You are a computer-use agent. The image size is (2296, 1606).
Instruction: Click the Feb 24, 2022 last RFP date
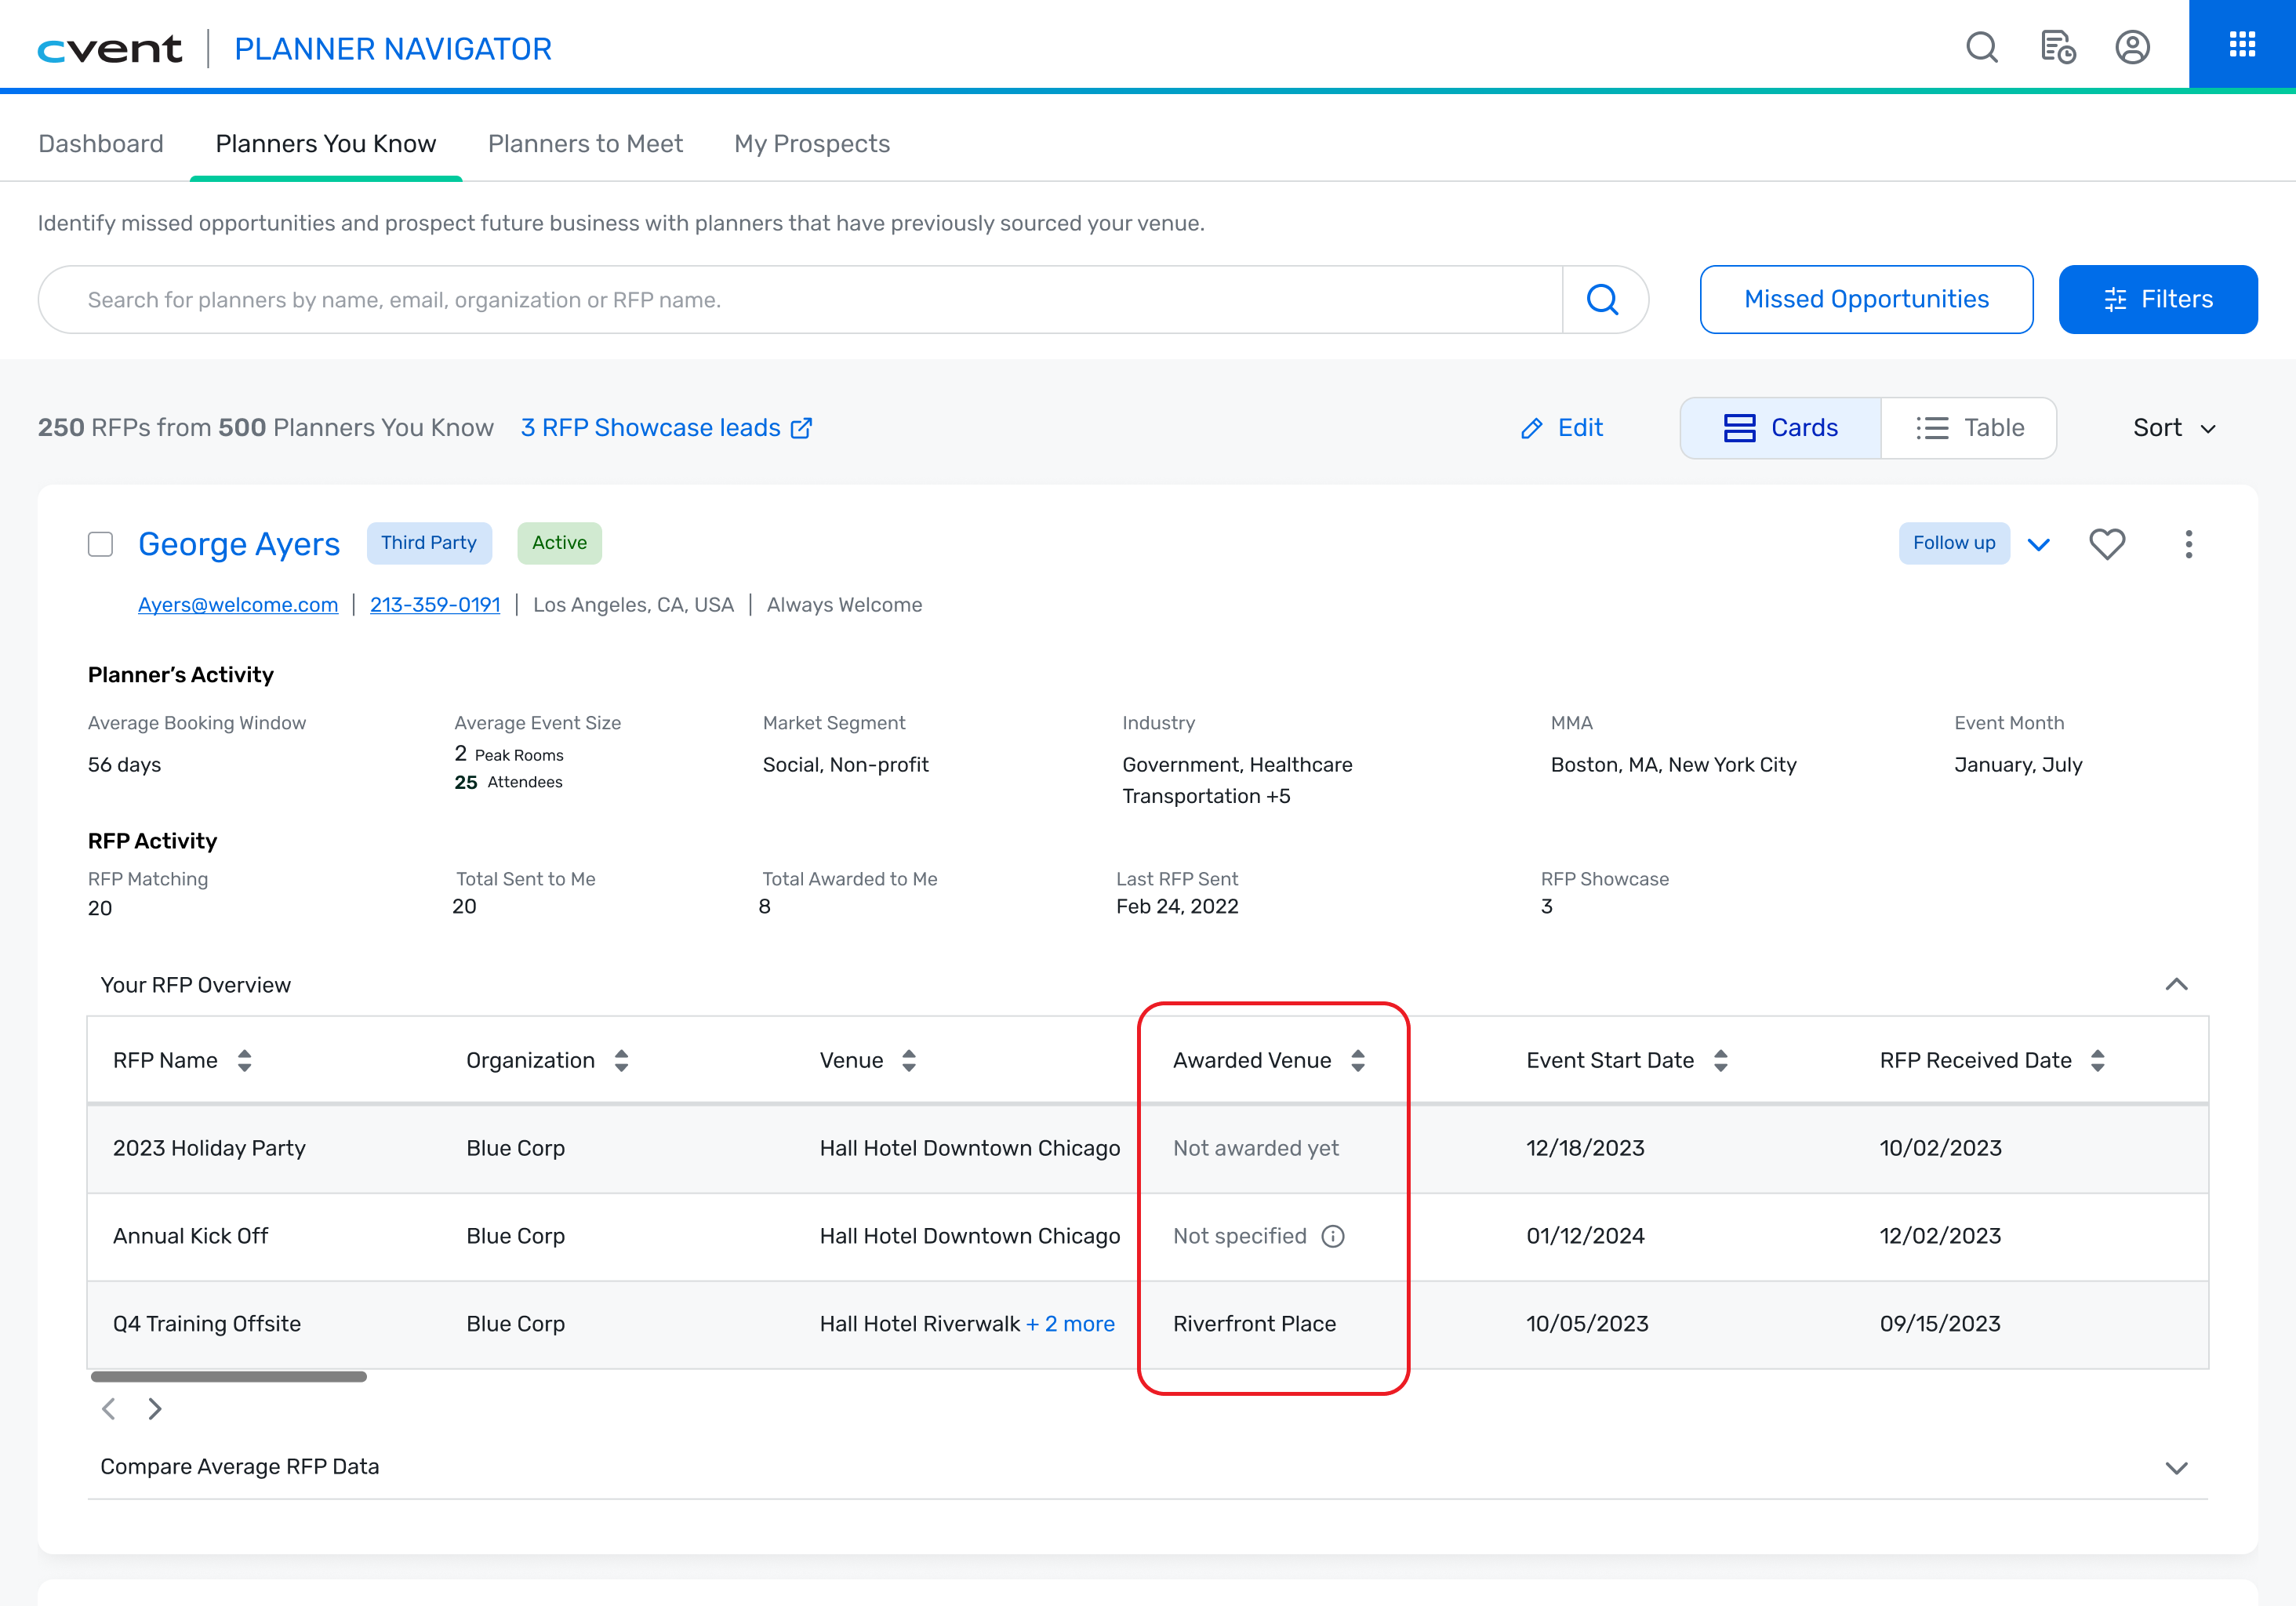point(1177,906)
